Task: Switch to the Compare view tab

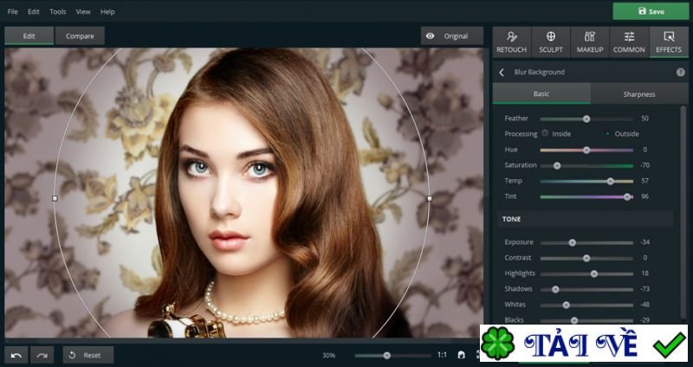Action: (80, 36)
